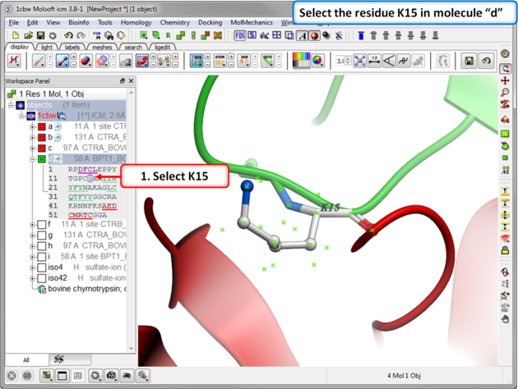Collapse the 1cbw object tree node
Image resolution: width=518 pixels, height=389 pixels.
[x=21, y=117]
